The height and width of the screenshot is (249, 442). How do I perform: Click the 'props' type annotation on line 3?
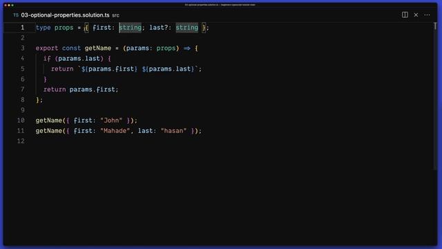coord(166,48)
